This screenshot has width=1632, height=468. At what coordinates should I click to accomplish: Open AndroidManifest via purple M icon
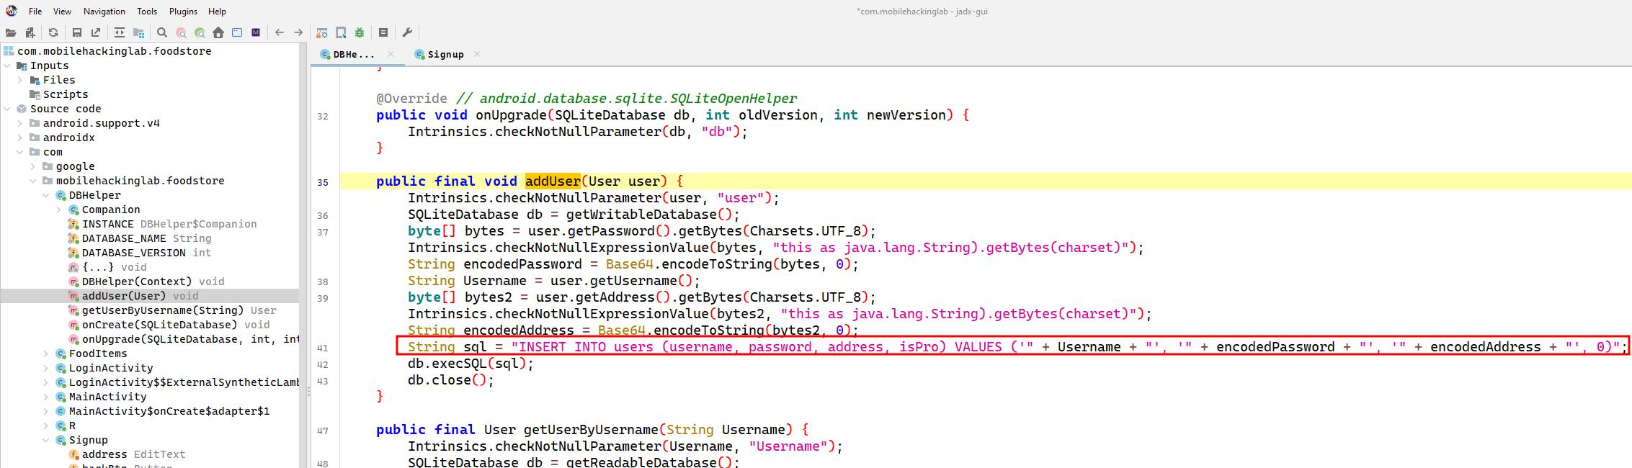point(256,32)
